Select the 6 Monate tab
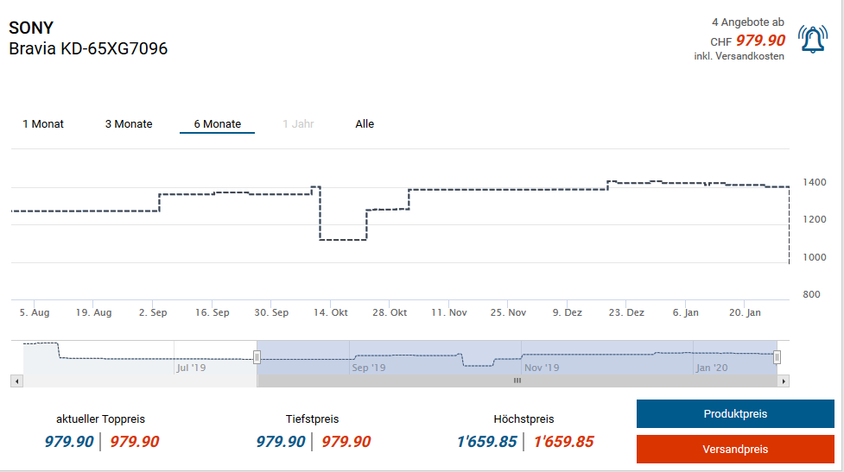The width and height of the screenshot is (844, 472). pyautogui.click(x=217, y=124)
